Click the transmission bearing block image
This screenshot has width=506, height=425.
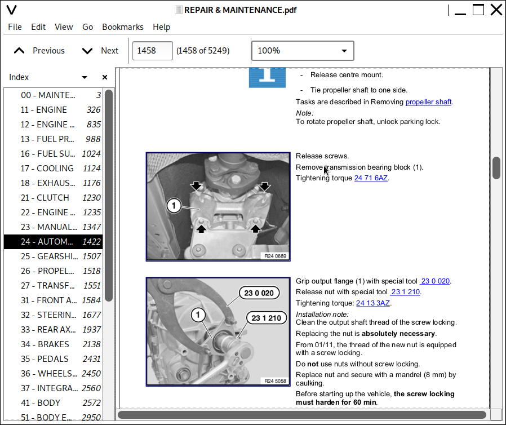218,206
